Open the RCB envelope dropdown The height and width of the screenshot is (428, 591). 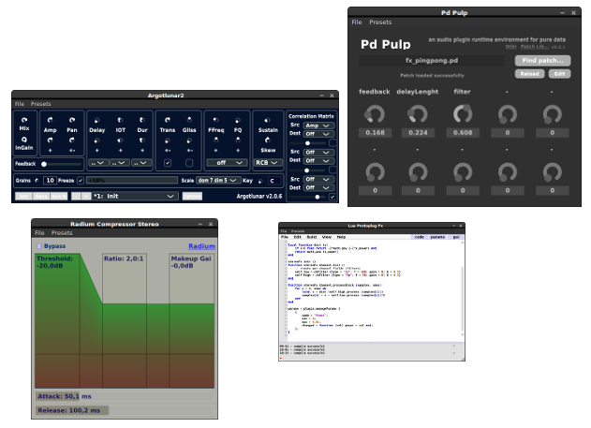[268, 163]
